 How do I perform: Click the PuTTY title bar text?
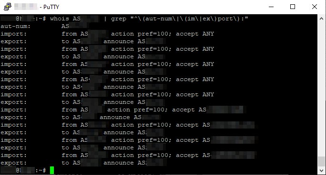[x=51, y=7]
